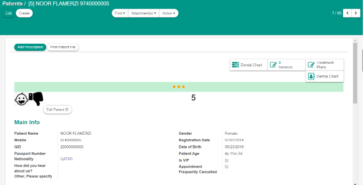Expand the Print dropdown

(x=120, y=13)
